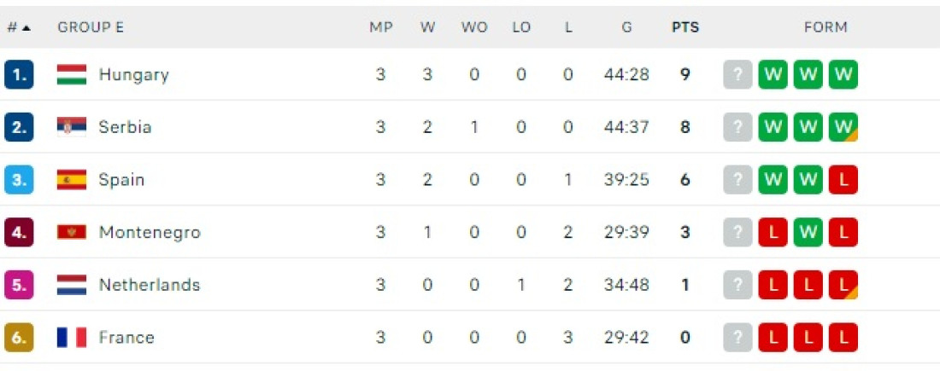The image size is (940, 371).
Task: Sort standings by PTS column header
Action: (x=684, y=27)
